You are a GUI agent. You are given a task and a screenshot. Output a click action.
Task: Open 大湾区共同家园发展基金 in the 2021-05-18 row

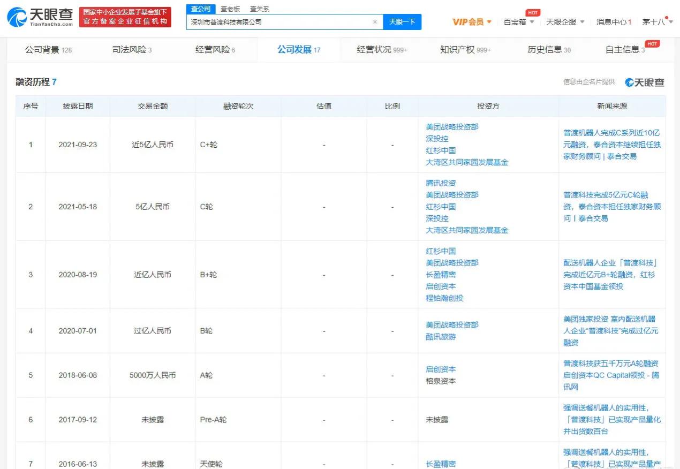pos(467,230)
